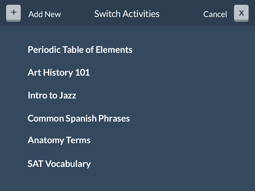Click the Add New text beside the plus
255x191 pixels.
click(x=45, y=14)
